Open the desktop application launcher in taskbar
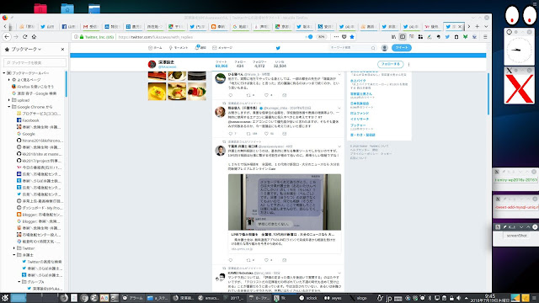 5,298
